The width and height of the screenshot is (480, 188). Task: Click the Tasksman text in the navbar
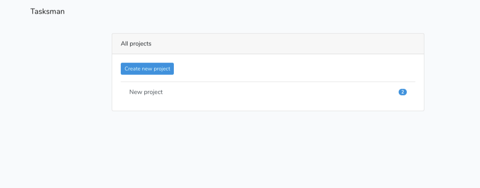[x=48, y=12]
